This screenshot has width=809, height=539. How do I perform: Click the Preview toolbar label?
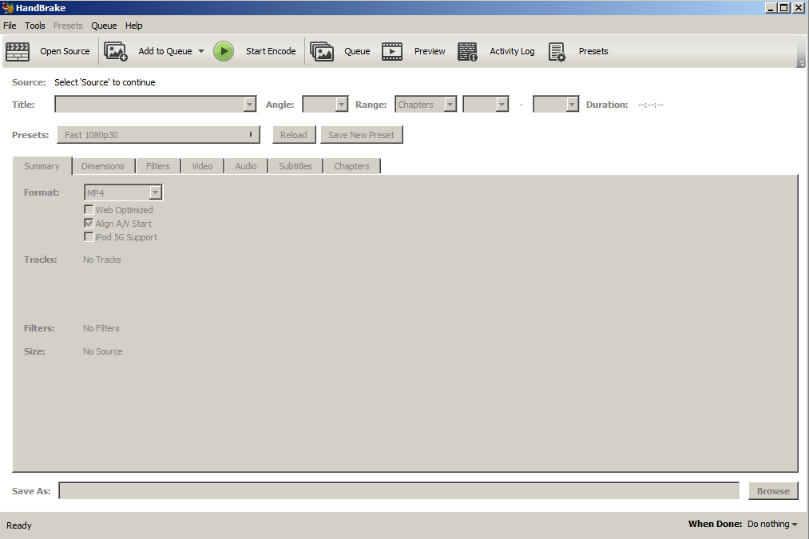pyautogui.click(x=430, y=51)
